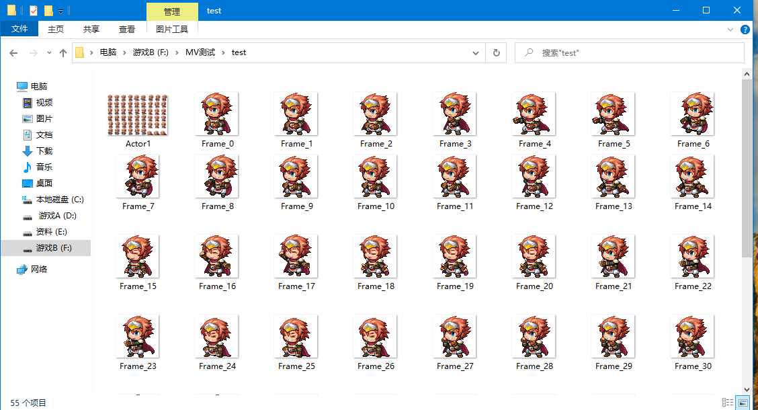Select the Frame_0 image file

pos(217,121)
